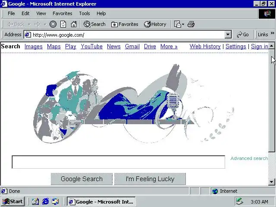
Task: Open the Edit menu
Action: tap(25, 13)
